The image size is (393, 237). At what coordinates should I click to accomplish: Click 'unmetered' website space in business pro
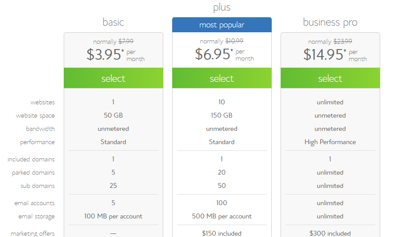pyautogui.click(x=330, y=115)
